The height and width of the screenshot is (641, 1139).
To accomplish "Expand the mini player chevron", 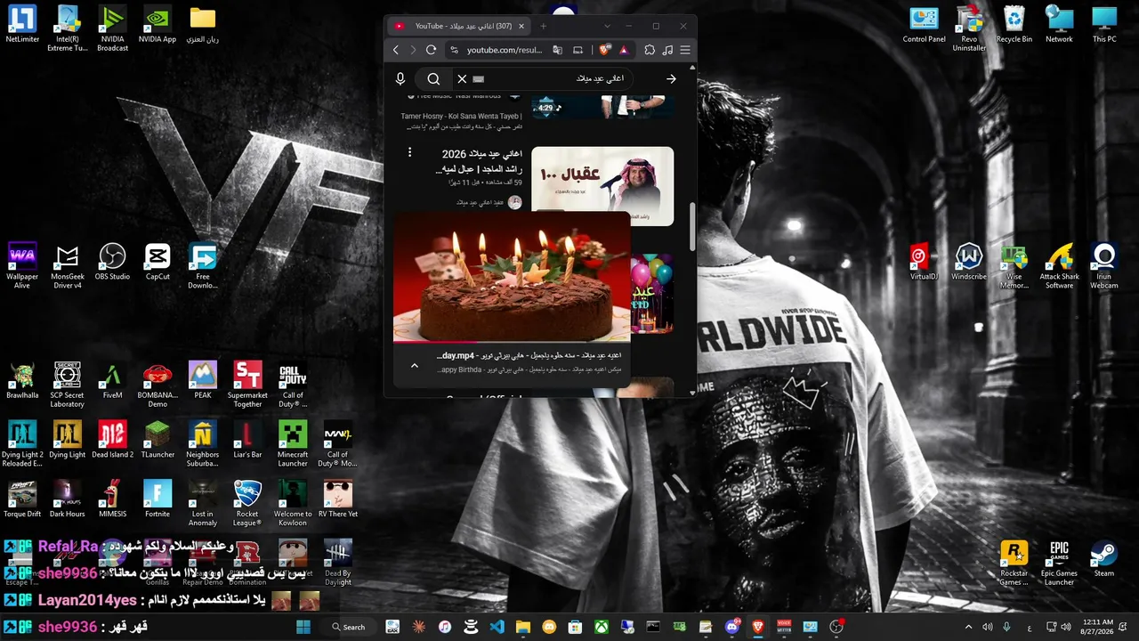I will (414, 365).
